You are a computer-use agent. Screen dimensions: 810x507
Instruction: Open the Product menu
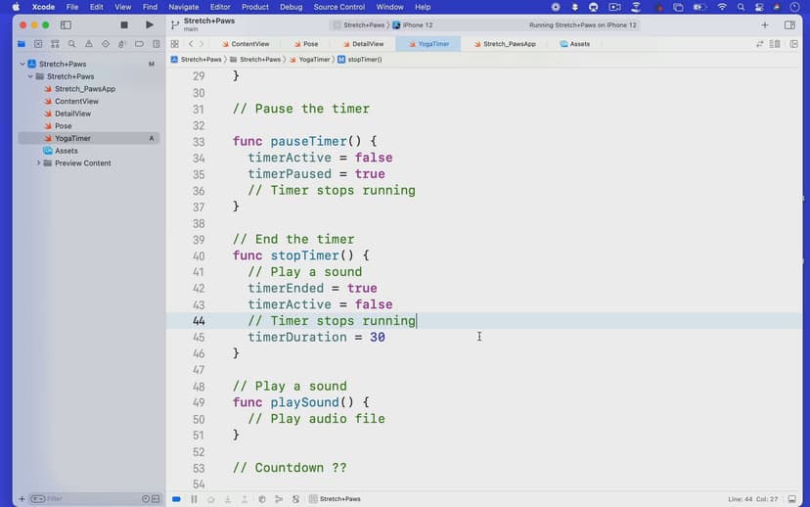(254, 7)
